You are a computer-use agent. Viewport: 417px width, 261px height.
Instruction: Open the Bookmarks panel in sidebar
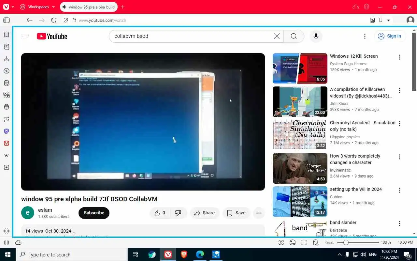click(x=6, y=35)
